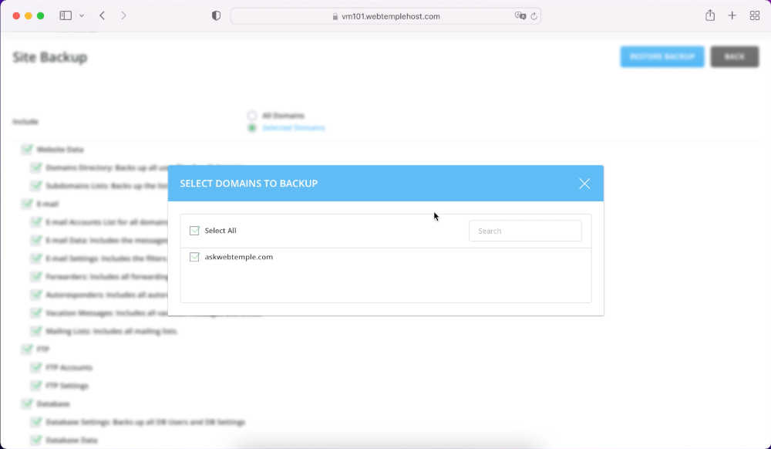This screenshot has width=771, height=449.
Task: Select the All Domains radio option
Action: (252, 116)
